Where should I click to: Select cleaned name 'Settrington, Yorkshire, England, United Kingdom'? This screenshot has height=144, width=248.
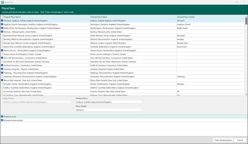(110, 24)
